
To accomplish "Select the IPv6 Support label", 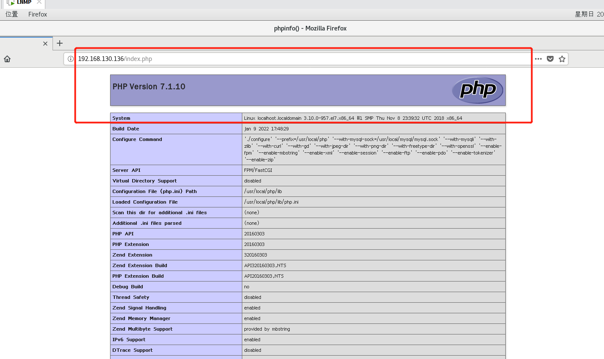I will tap(129, 340).
